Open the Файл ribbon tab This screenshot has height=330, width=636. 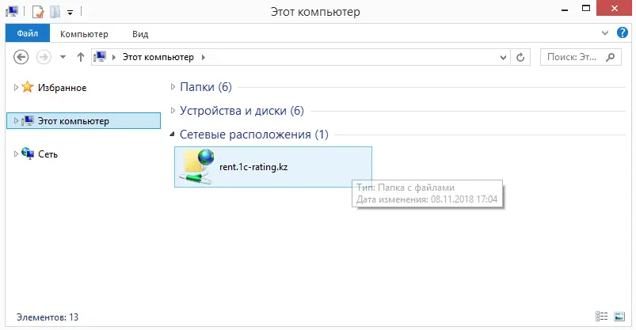28,33
